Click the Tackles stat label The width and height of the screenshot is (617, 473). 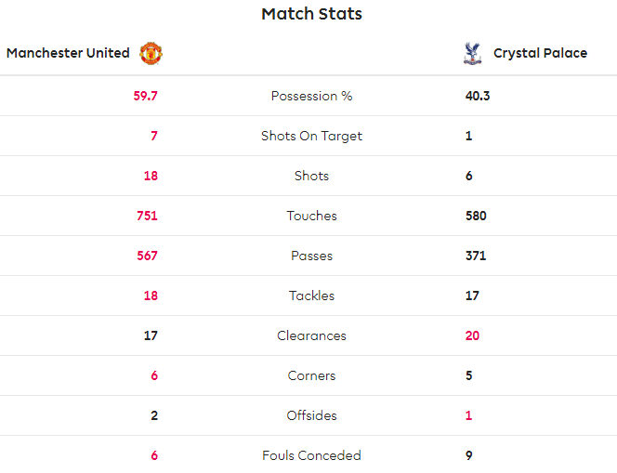click(x=311, y=296)
